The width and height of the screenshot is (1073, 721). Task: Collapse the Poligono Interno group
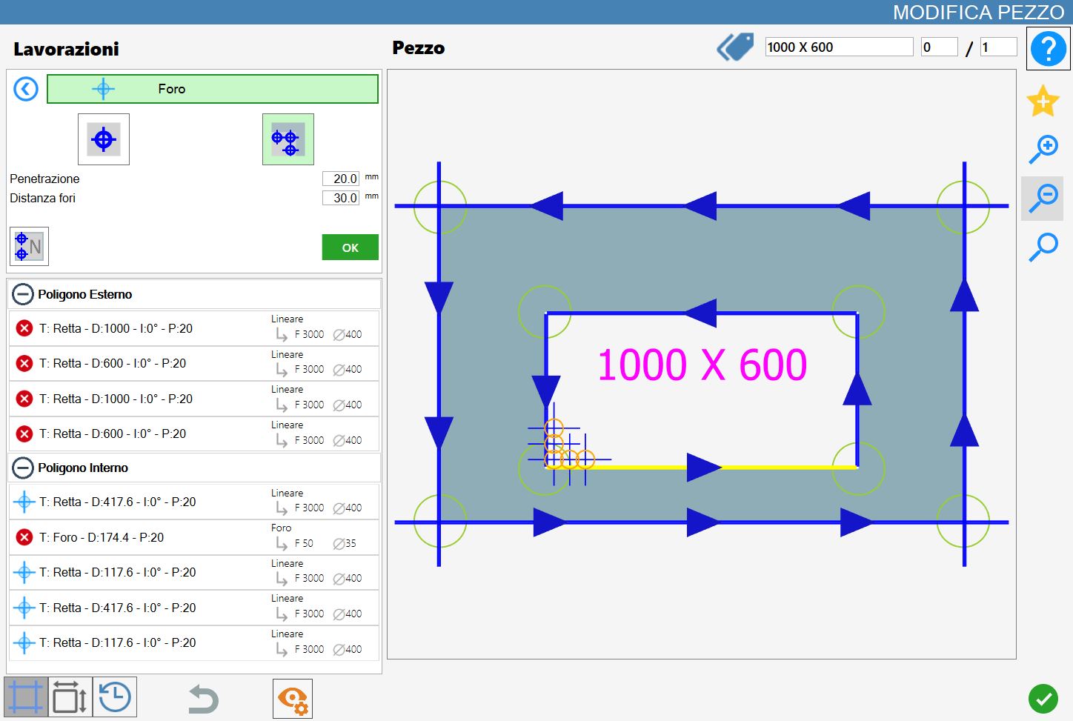coord(23,468)
